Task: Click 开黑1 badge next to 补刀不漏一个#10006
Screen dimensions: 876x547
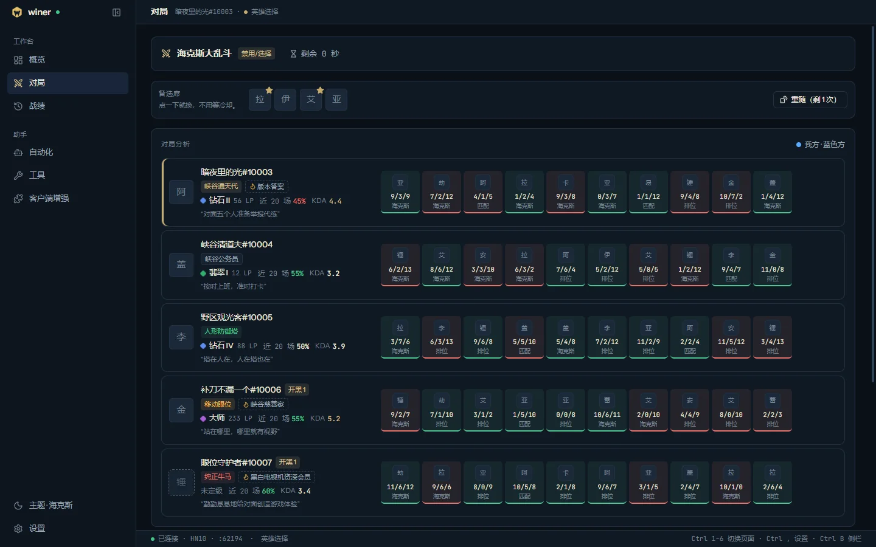Action: click(297, 390)
